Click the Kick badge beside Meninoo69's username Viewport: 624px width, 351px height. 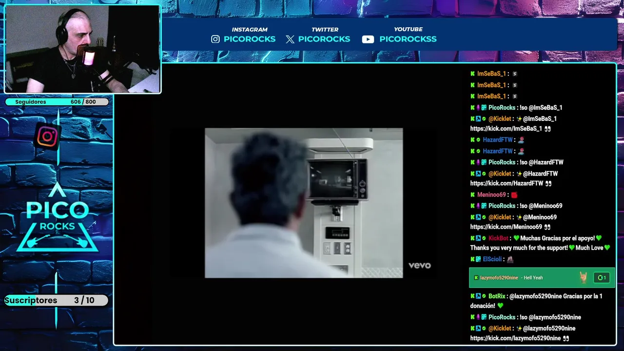472,195
